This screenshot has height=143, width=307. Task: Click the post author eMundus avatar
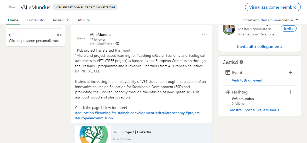point(81,38)
